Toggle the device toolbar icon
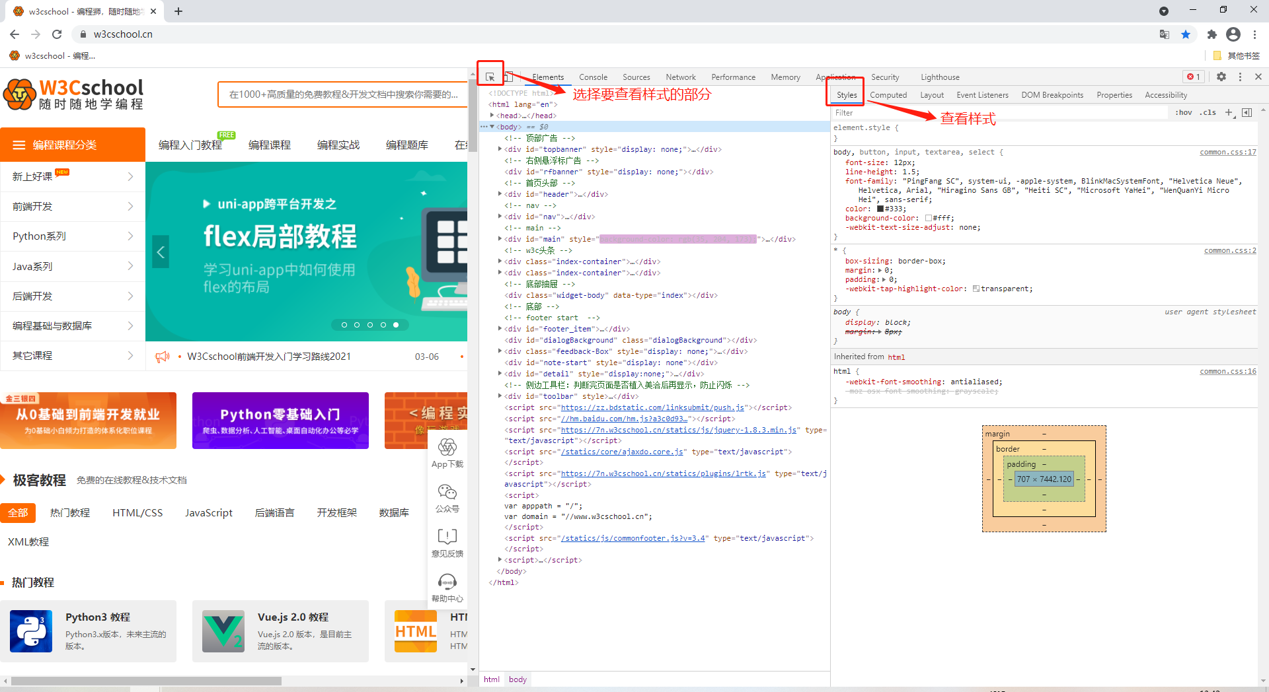1269x692 pixels. tap(508, 77)
